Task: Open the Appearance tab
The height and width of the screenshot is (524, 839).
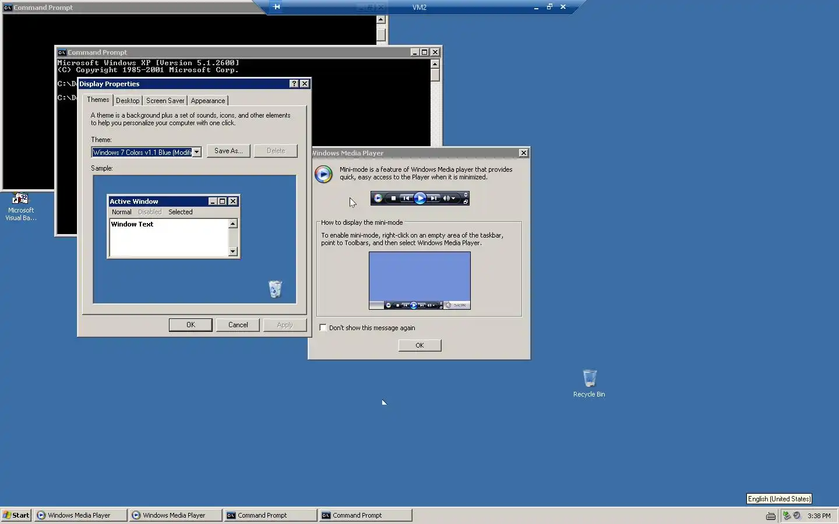Action: point(208,101)
